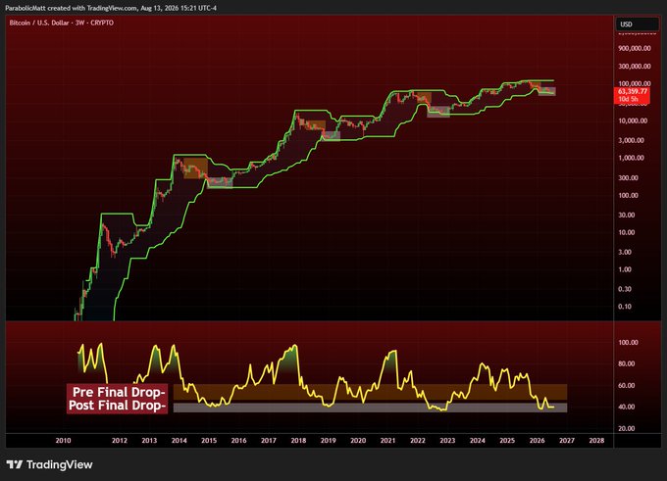
Task: Click the 900,000.00 price axis label
Action: [635, 48]
